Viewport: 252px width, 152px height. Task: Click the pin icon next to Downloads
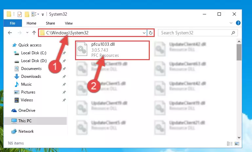[x=64, y=76]
